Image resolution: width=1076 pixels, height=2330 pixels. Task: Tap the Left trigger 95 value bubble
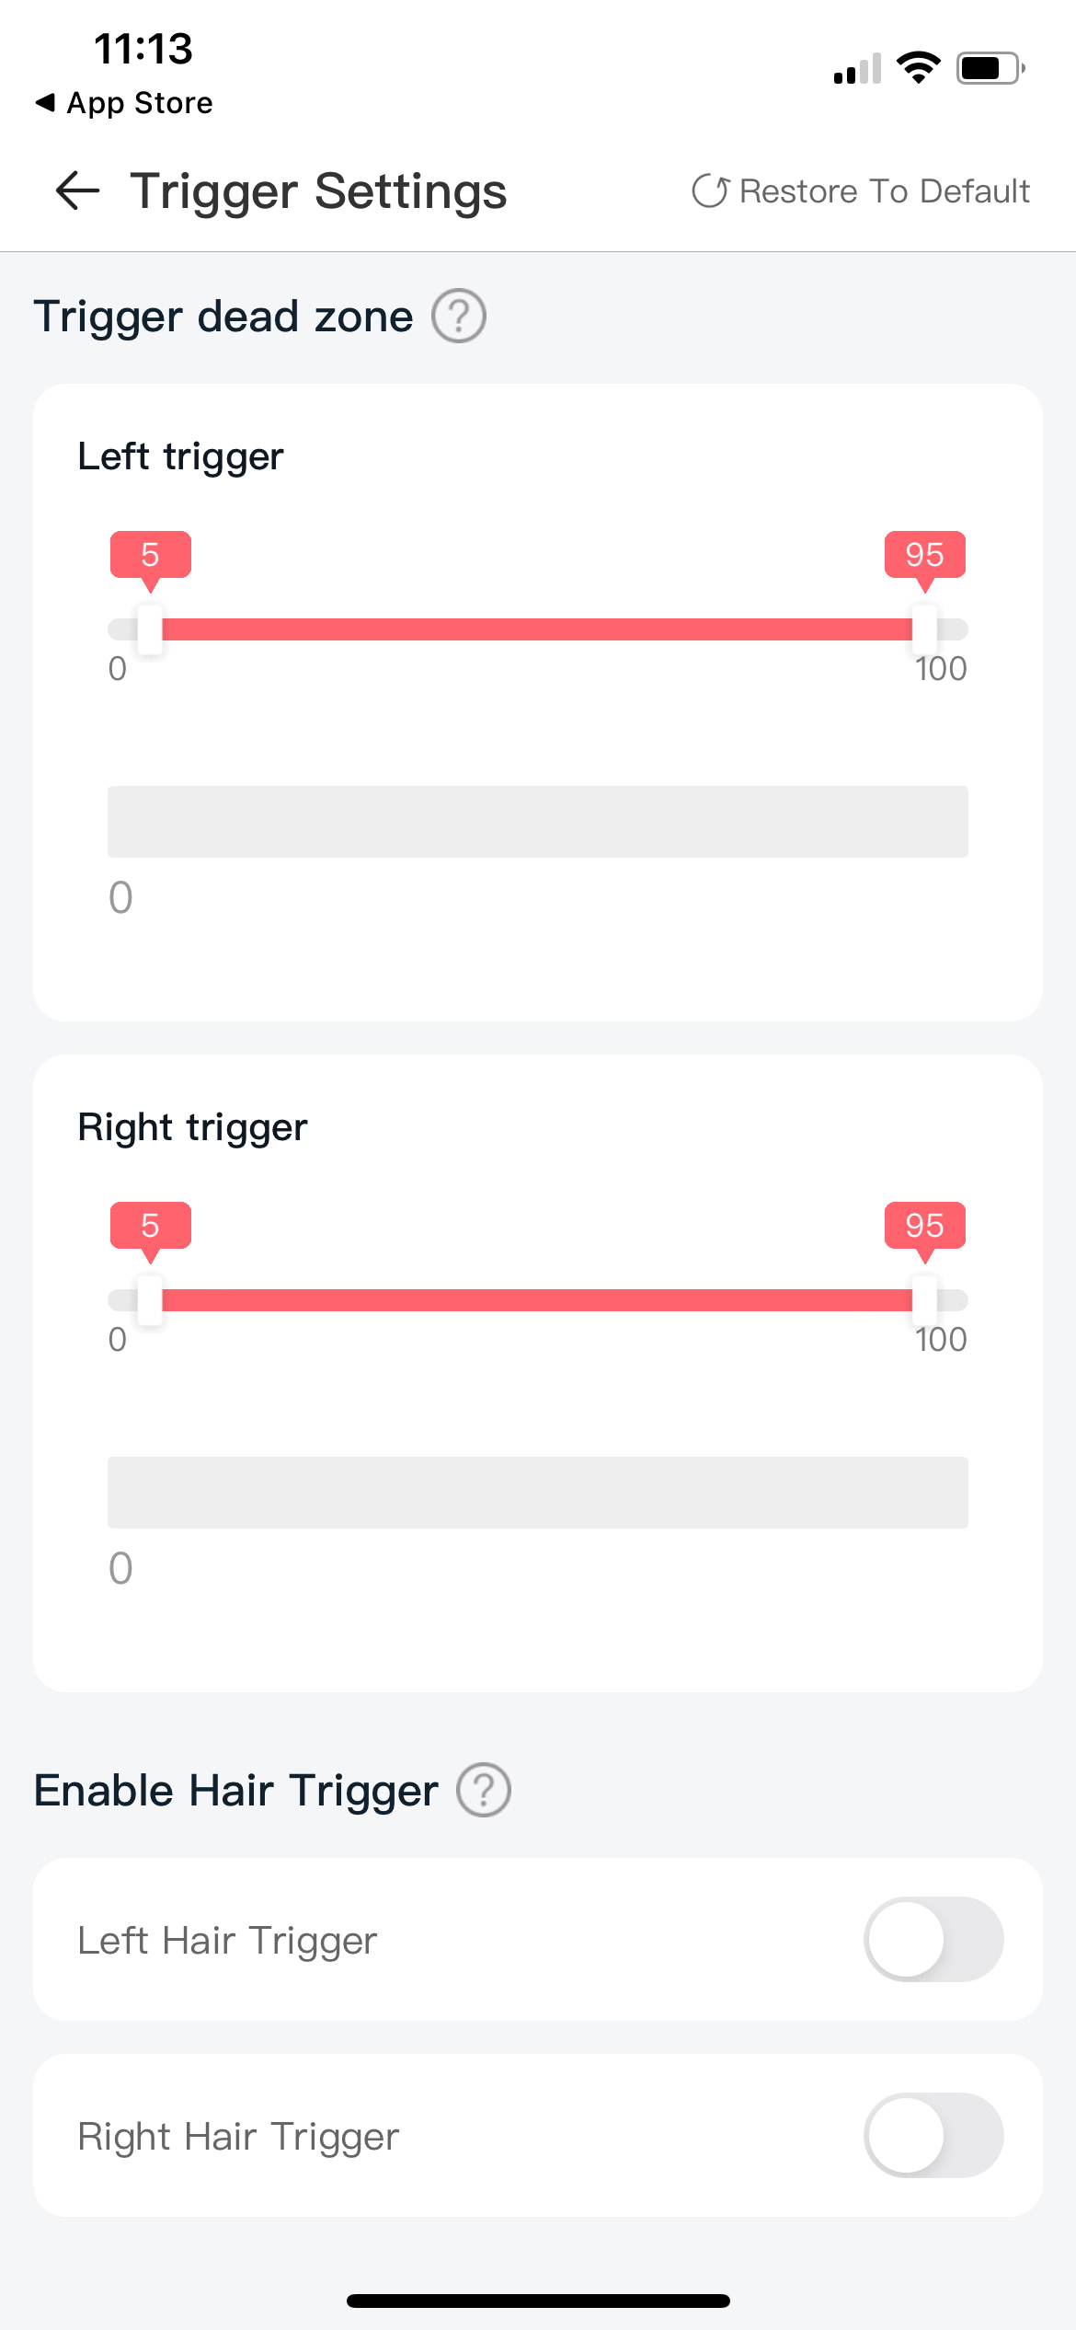coord(924,555)
